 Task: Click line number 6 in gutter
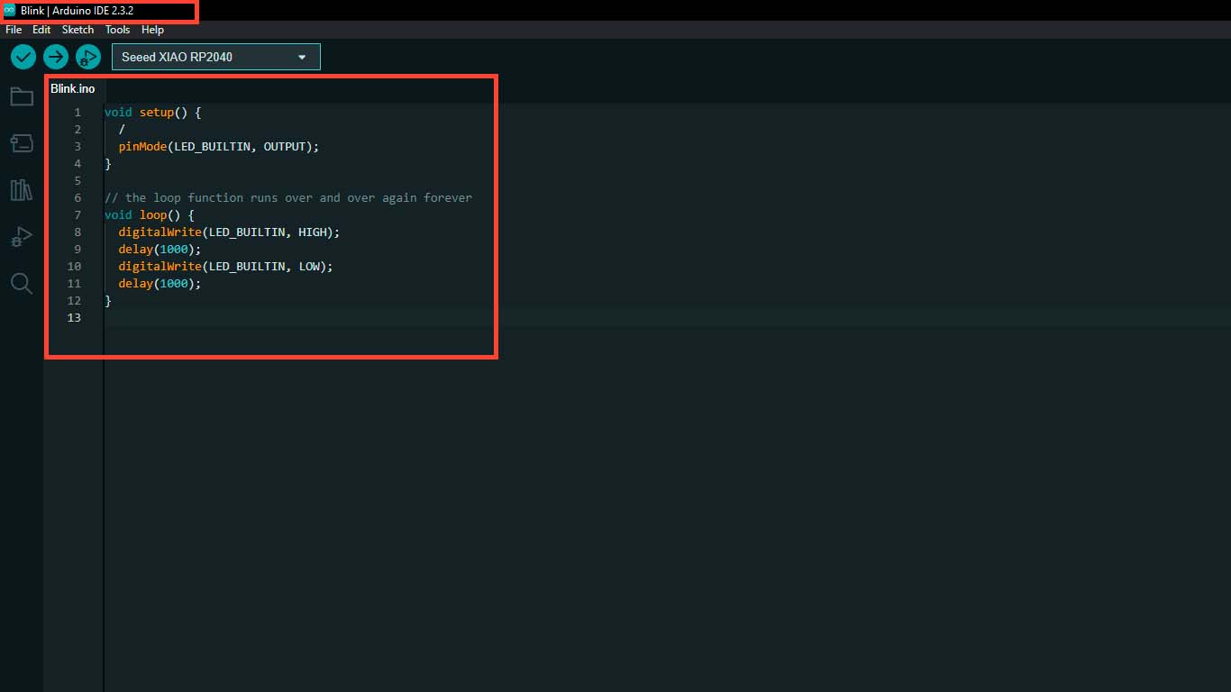coord(78,198)
